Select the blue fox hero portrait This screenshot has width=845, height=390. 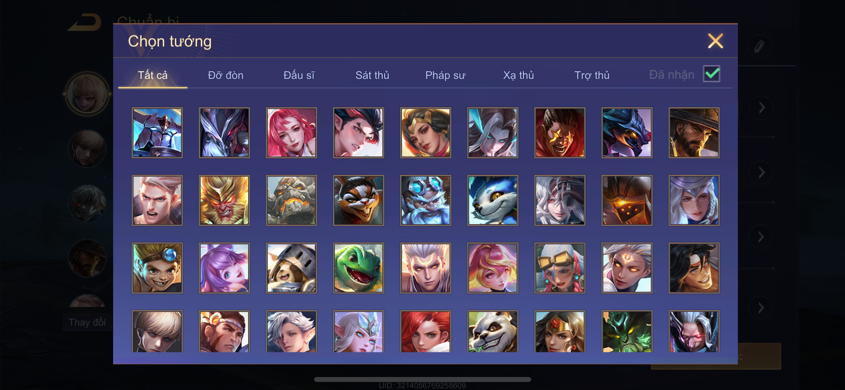(x=493, y=200)
